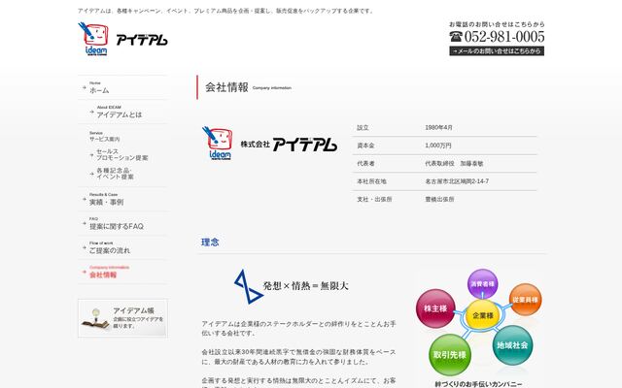Click the arrow icon beside アイデアムとは

click(x=91, y=112)
